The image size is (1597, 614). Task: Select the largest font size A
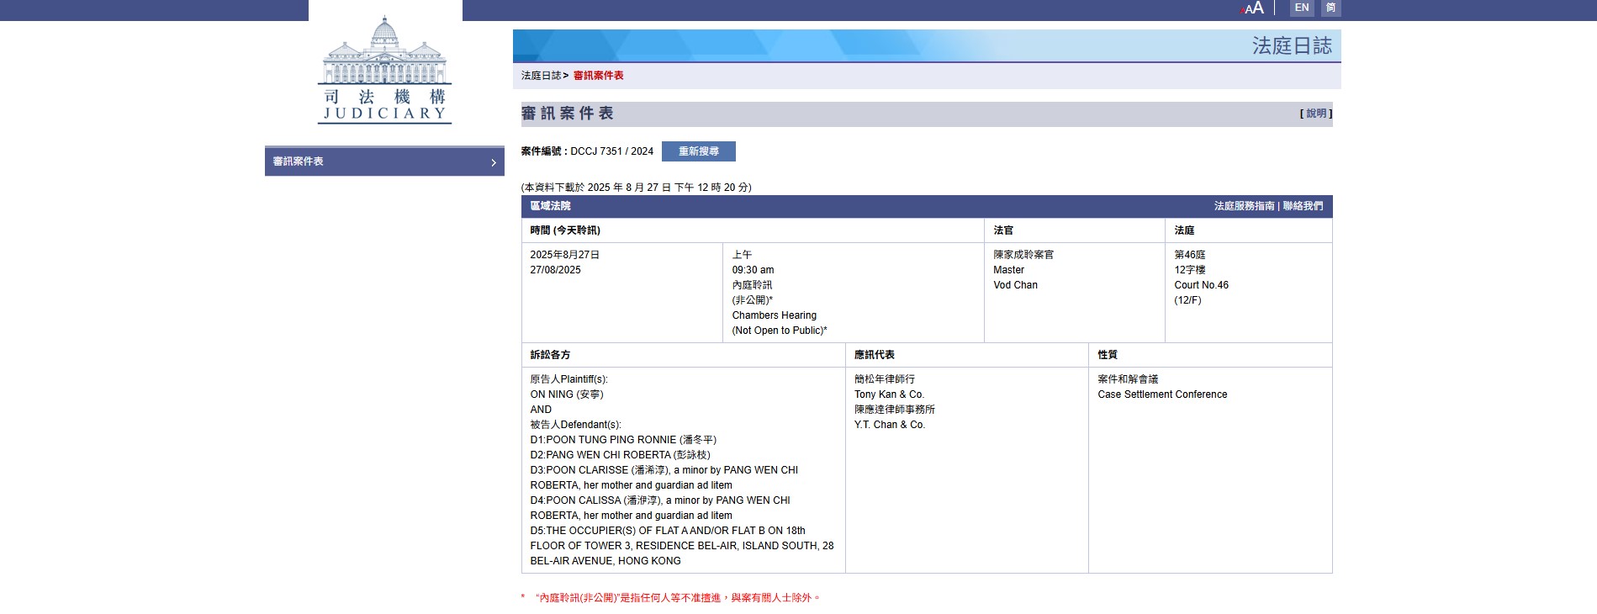pos(1259,8)
